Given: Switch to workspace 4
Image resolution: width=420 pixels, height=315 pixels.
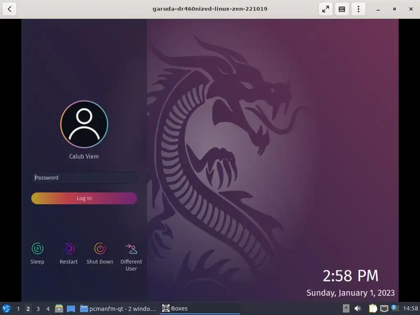Looking at the screenshot, I should pos(48,308).
